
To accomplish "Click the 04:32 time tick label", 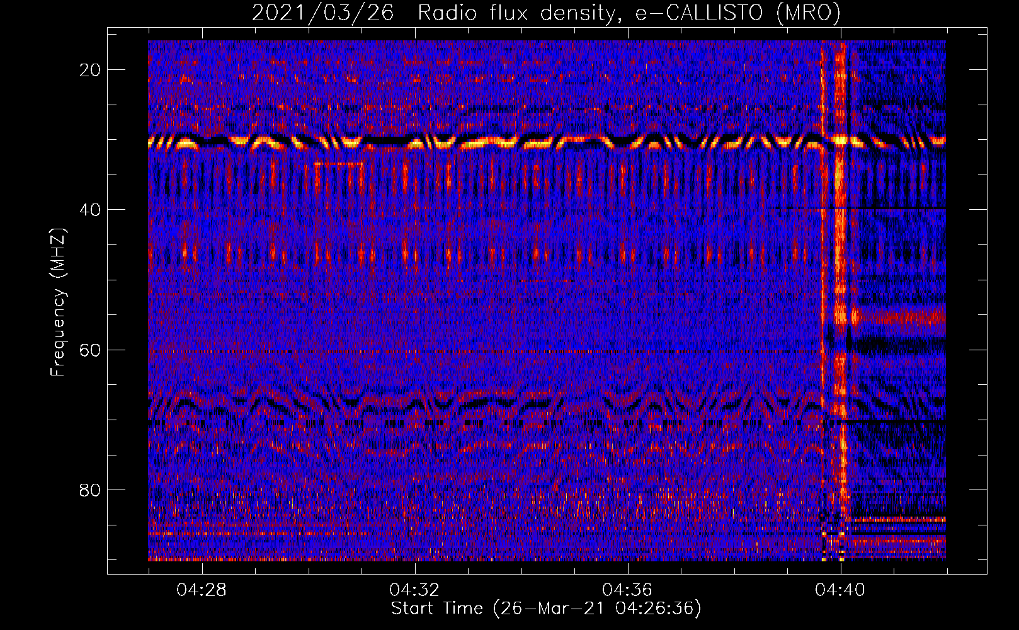I will (414, 590).
